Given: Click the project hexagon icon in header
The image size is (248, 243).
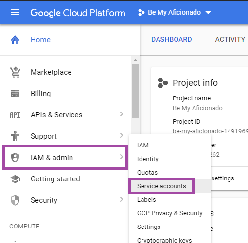Looking at the screenshot, I should click(141, 13).
